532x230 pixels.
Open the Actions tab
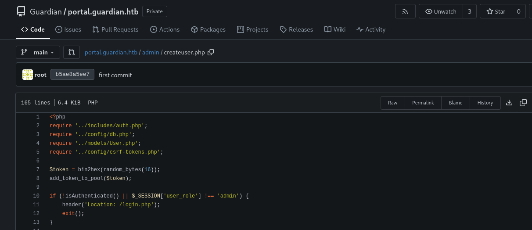(165, 29)
